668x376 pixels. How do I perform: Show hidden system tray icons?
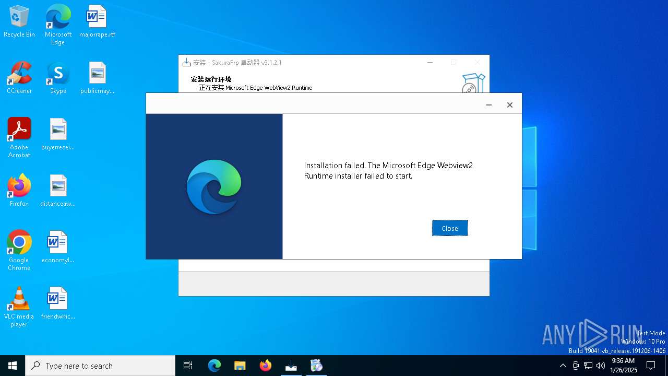pos(563,366)
